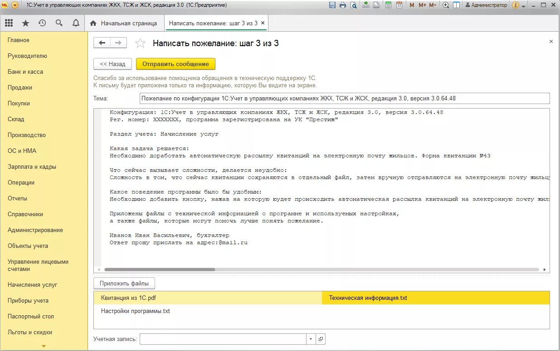560x351 pixels.
Task: Open the history clock icon
Action: click(x=42, y=23)
